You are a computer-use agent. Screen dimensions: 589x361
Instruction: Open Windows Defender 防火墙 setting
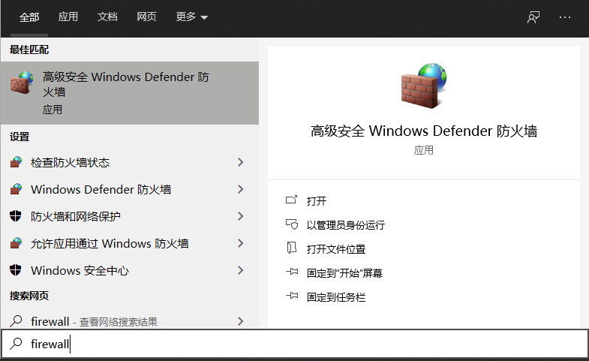coord(130,189)
